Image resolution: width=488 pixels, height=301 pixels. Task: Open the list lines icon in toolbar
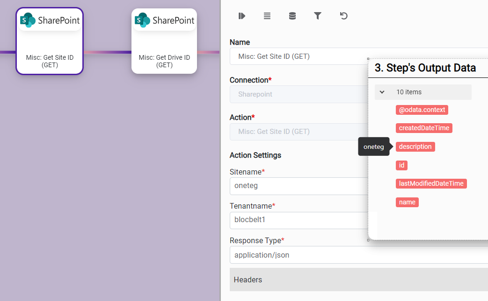tap(267, 16)
